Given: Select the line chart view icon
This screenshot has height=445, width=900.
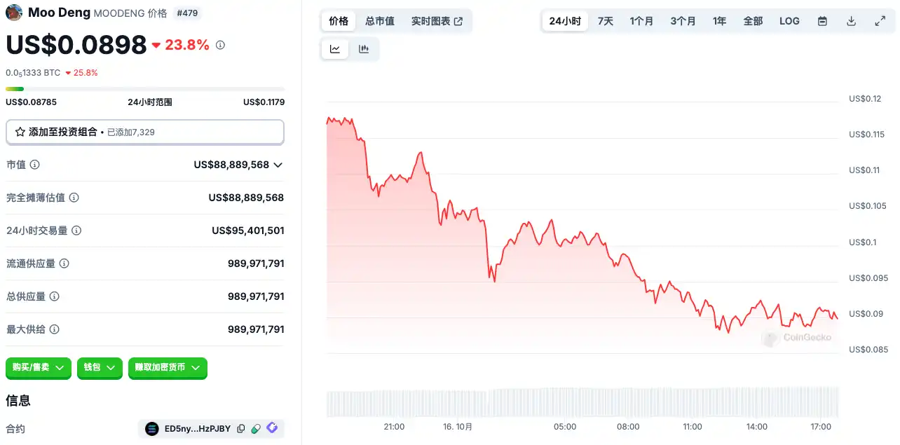Looking at the screenshot, I should 335,49.
